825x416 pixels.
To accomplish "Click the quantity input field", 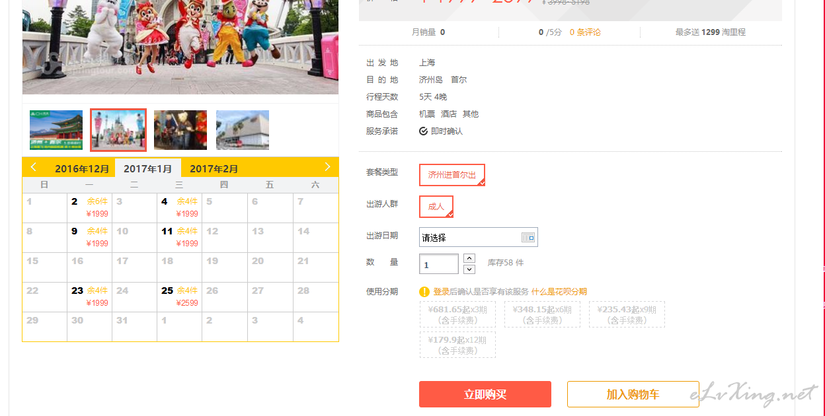I will tap(439, 264).
